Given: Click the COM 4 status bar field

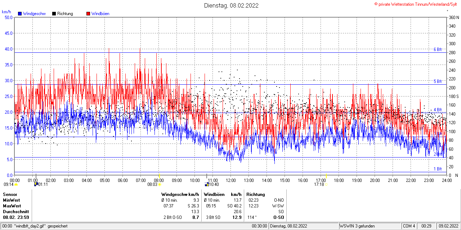Looking at the screenshot, I should pyautogui.click(x=409, y=226).
